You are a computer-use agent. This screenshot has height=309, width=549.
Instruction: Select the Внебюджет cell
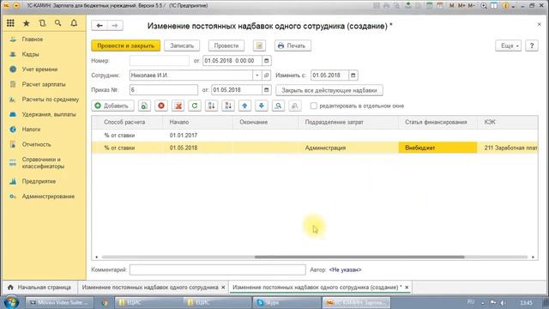click(437, 148)
